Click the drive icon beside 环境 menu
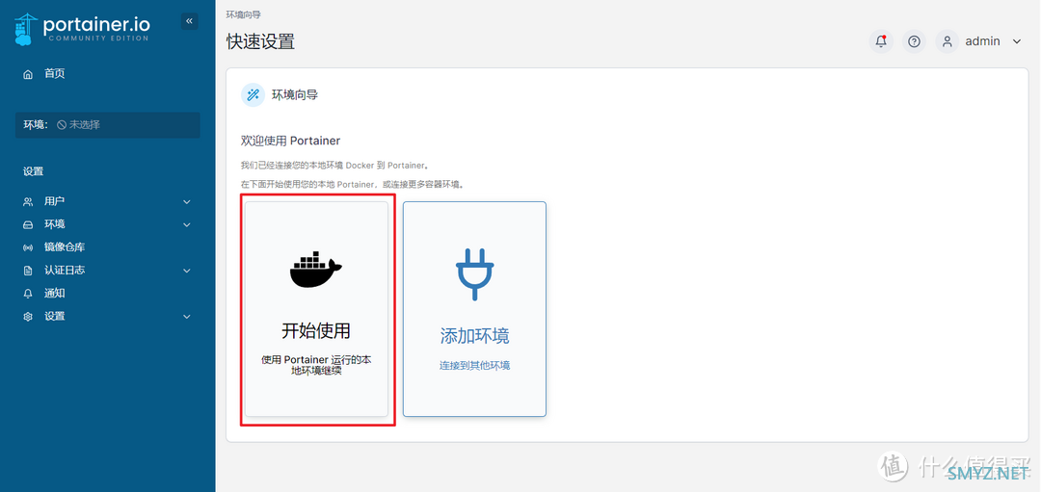Image resolution: width=1041 pixels, height=492 pixels. tap(28, 224)
